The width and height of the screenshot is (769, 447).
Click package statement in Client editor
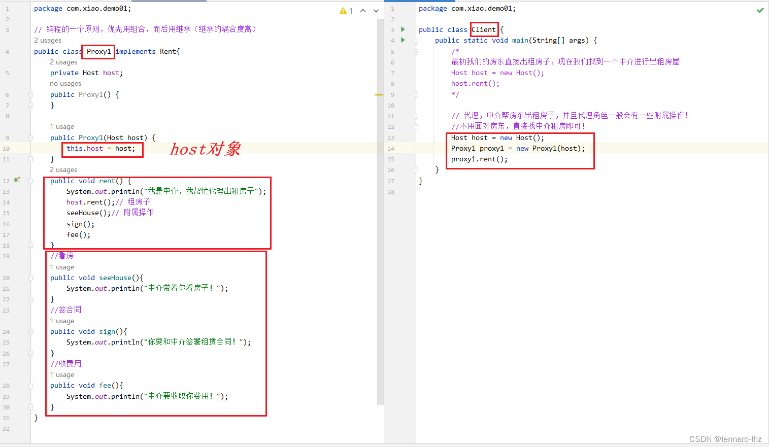click(467, 9)
